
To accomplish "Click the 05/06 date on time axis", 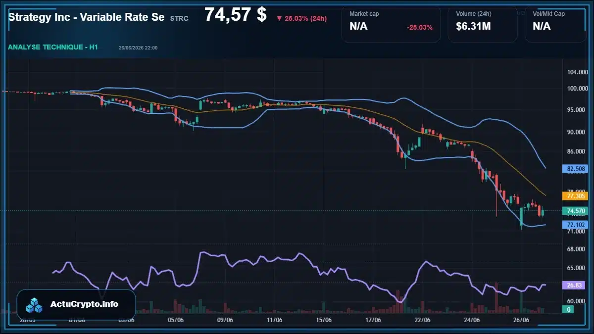I will click(176, 320).
